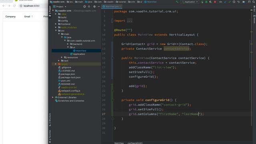Collapse the src folder
The height and width of the screenshot is (144, 256).
(56, 31)
